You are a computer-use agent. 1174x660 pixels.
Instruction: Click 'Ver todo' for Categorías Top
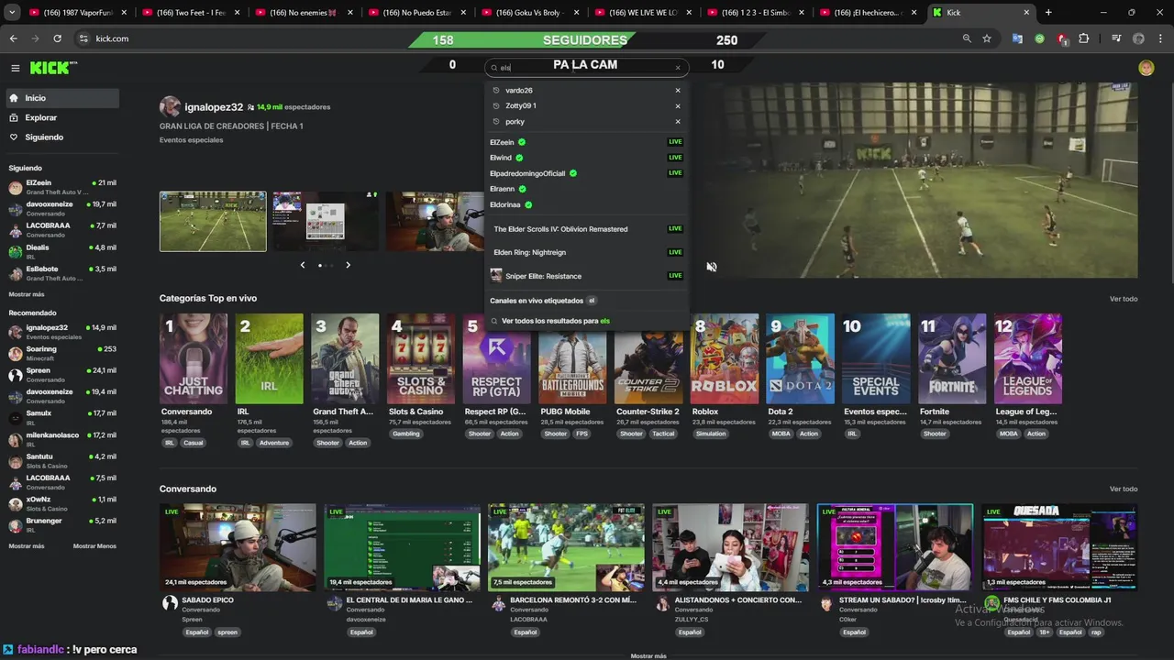pos(1124,299)
